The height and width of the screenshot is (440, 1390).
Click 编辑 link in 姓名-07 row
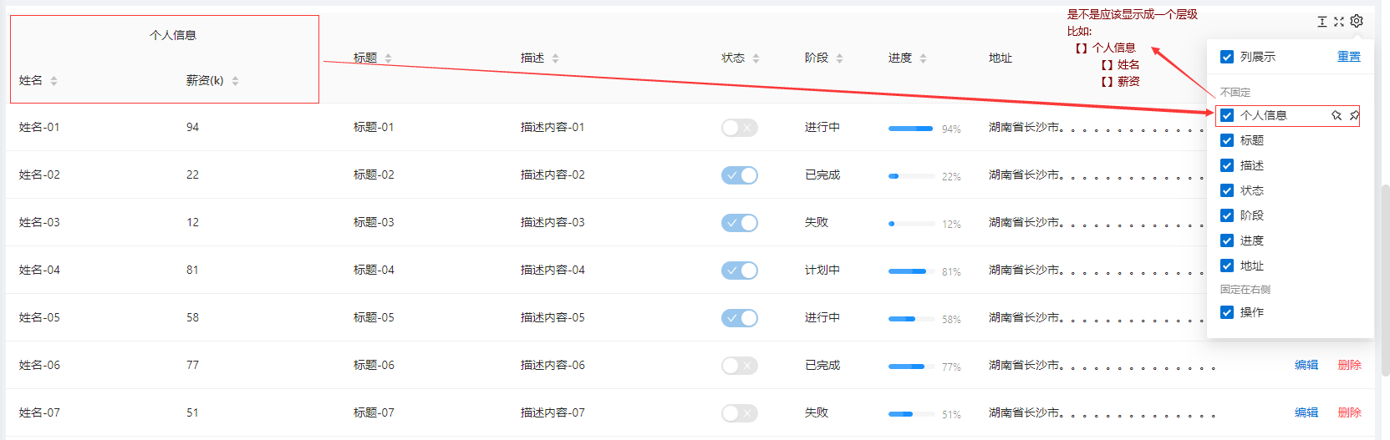(x=1306, y=412)
